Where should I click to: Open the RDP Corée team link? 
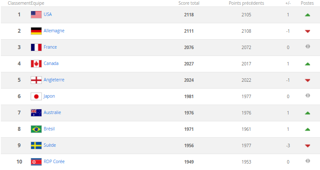click(54, 161)
